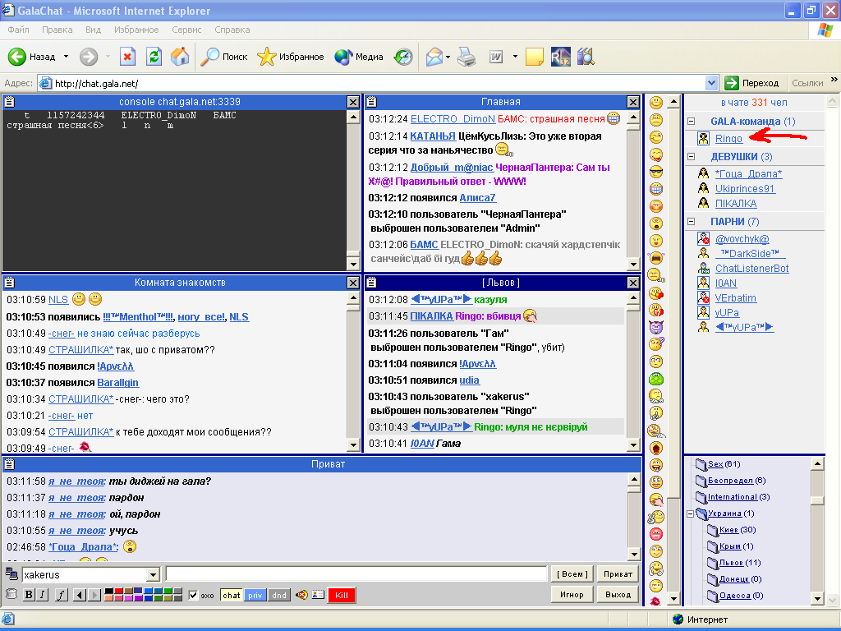The height and width of the screenshot is (631, 841).
Task: Collapse the ДЕВУШКИ user group
Action: click(692, 156)
